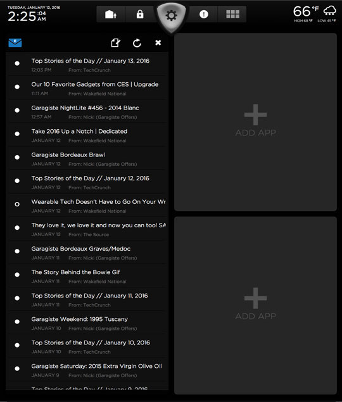Viewport: 342px width, 402px height.
Task: Click the blue mail envelope icon
Action: pyautogui.click(x=15, y=43)
